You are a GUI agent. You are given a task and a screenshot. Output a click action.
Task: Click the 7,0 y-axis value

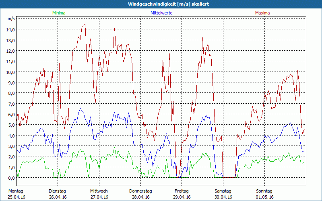(x=11, y=104)
